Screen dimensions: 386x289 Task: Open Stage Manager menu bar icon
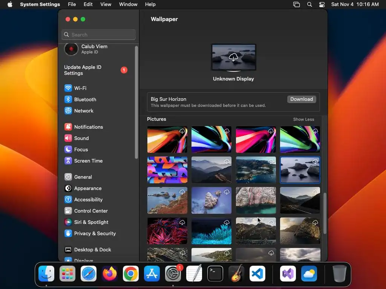click(296, 5)
